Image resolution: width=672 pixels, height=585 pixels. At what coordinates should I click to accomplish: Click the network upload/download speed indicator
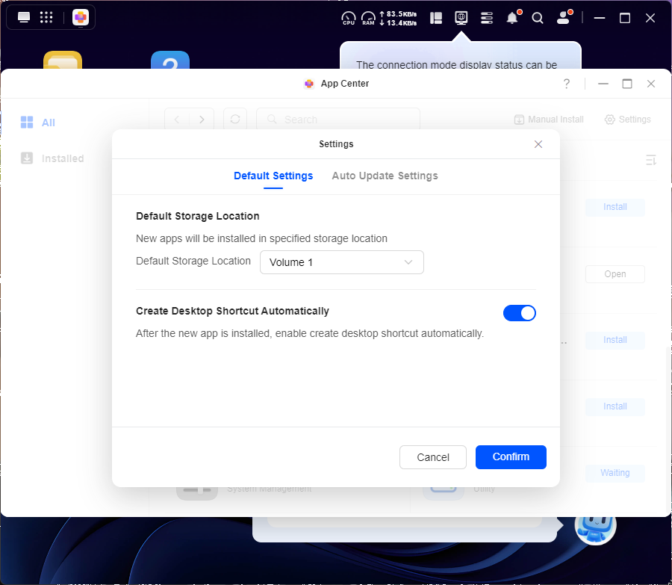click(398, 18)
